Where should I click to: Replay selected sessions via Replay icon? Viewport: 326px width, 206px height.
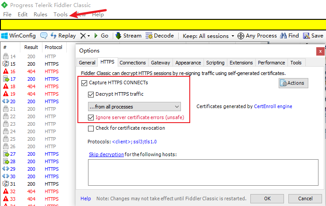(x=54, y=36)
